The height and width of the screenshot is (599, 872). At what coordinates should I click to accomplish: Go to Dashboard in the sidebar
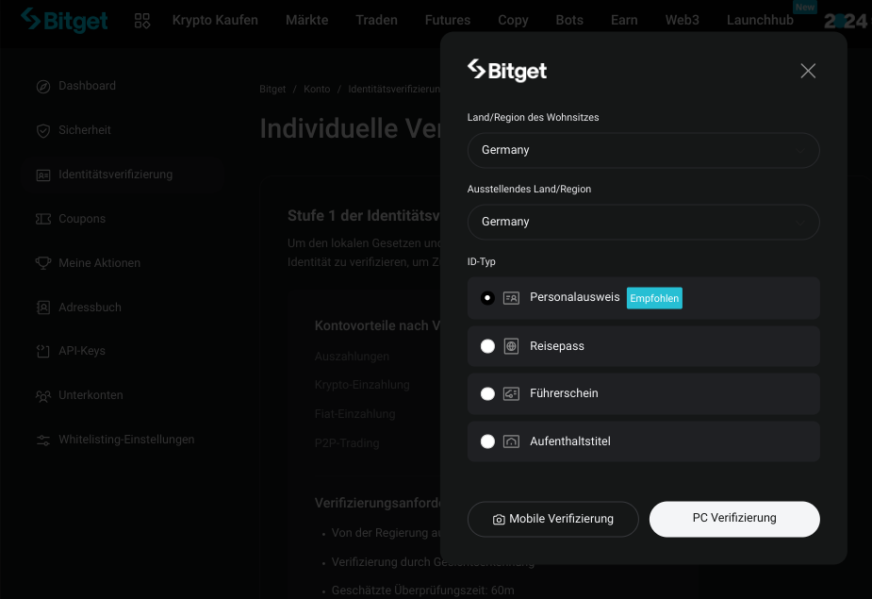click(x=88, y=86)
